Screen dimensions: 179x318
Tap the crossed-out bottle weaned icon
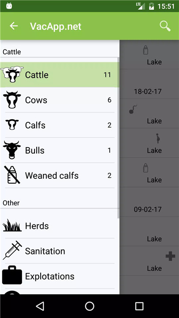click(x=12, y=175)
